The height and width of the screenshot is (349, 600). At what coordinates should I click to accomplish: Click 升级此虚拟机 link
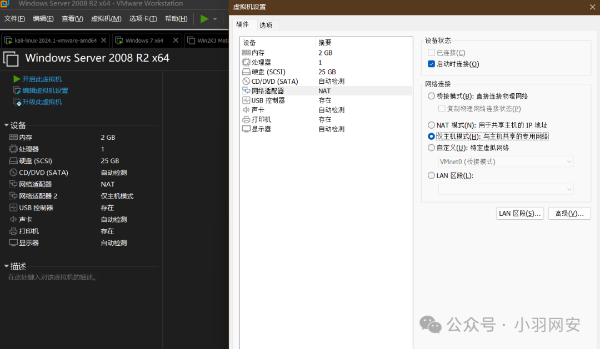42,102
